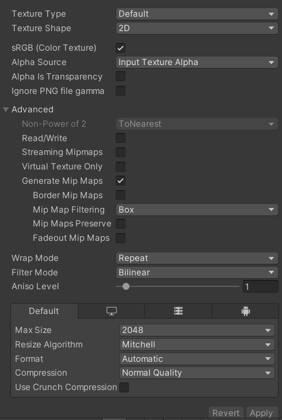Click the Texture Shape label
The height and width of the screenshot is (420, 282).
[41, 28]
